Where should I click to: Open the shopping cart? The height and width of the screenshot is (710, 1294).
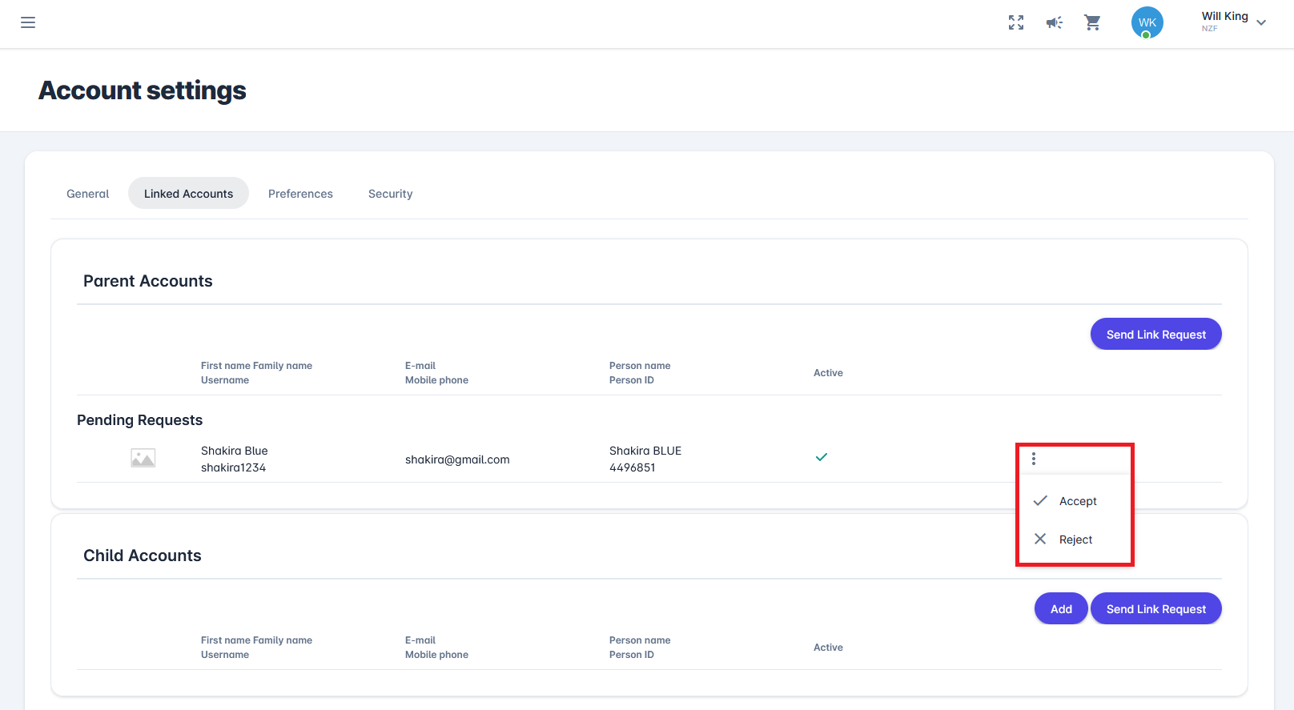point(1092,22)
